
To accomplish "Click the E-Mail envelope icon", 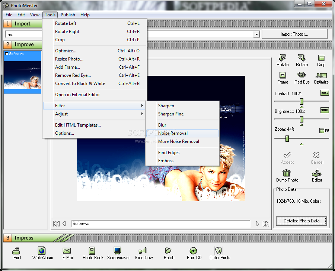I will coord(67,251).
